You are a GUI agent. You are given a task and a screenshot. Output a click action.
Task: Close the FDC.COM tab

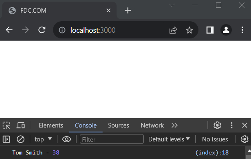coord(108,11)
